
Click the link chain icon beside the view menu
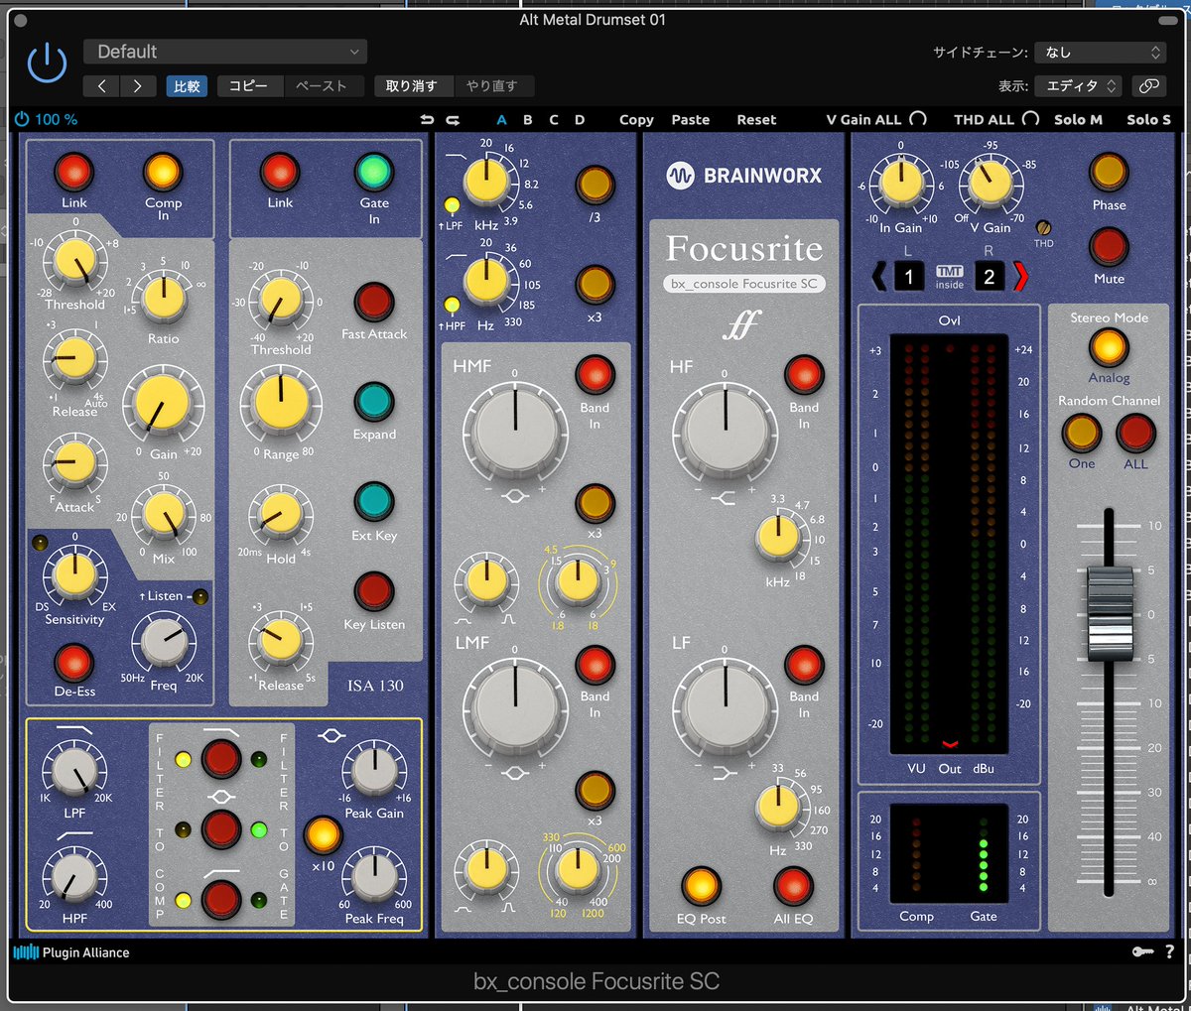pos(1148,86)
